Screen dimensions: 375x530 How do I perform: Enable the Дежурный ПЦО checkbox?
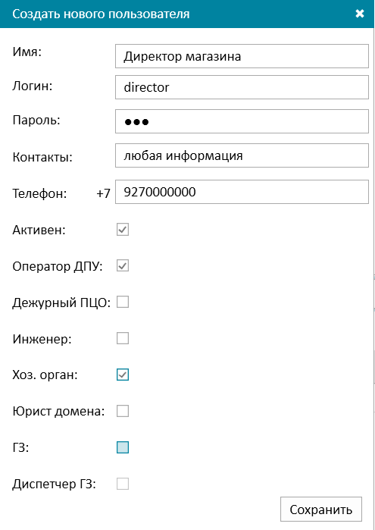(123, 303)
